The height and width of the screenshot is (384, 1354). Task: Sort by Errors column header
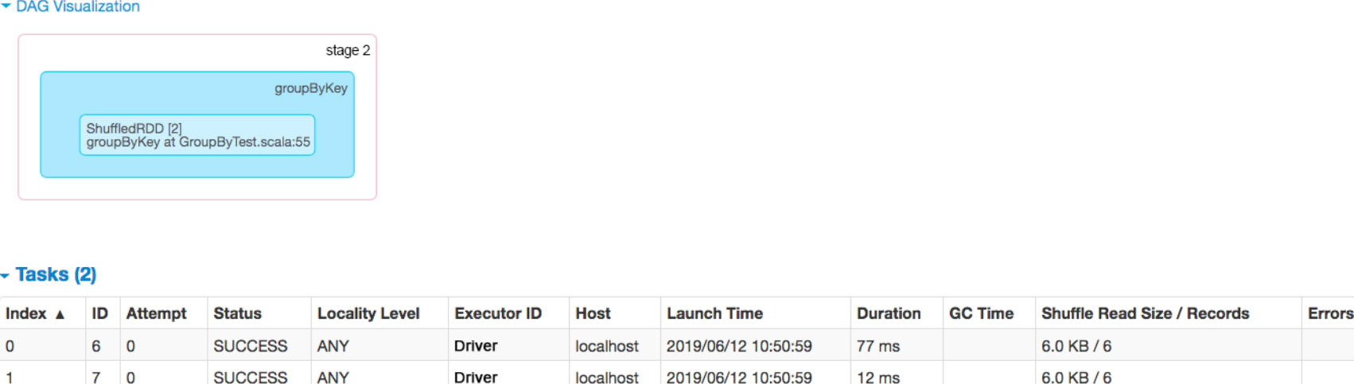[1329, 314]
